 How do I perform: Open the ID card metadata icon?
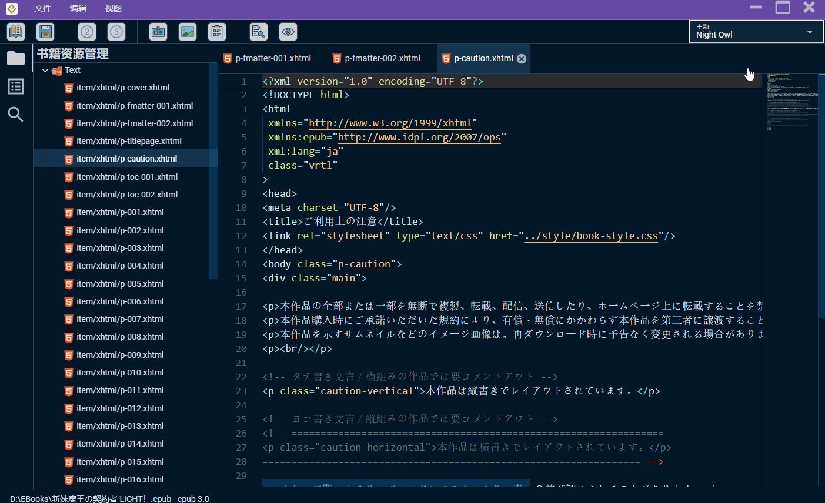[x=158, y=32]
